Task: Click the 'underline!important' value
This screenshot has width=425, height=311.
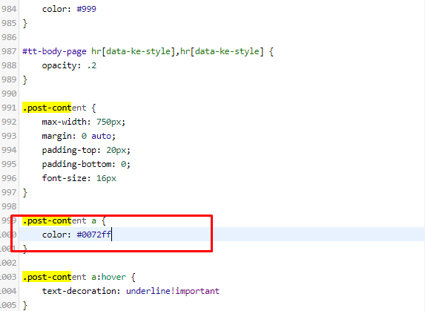Action: 173,291
